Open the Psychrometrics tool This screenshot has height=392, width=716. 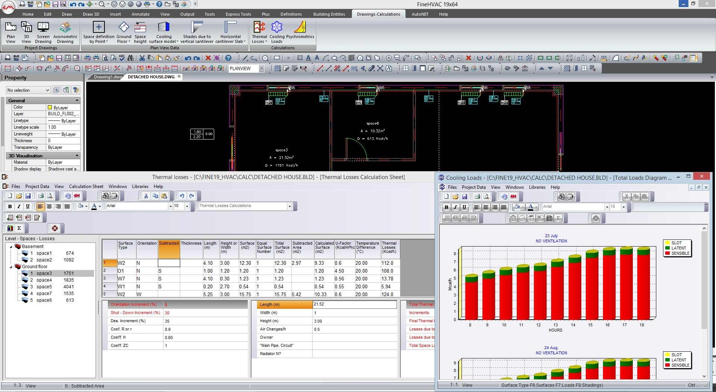[x=300, y=32]
